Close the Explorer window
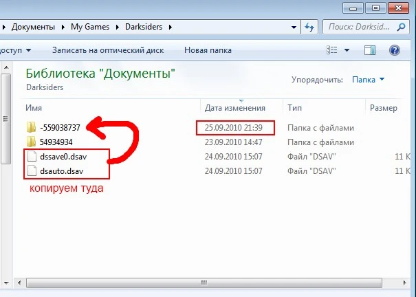 tap(398, 8)
